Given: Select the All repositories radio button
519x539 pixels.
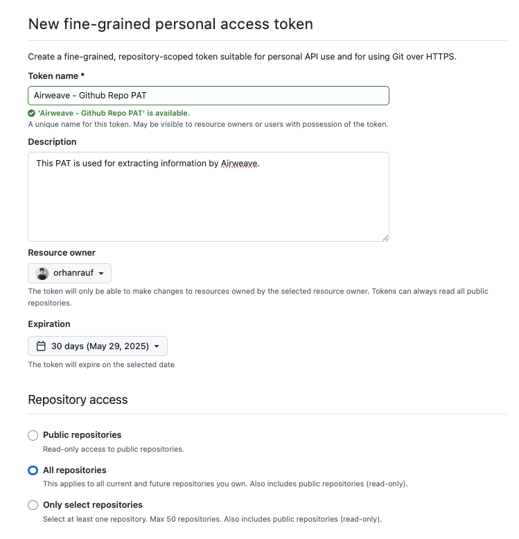Looking at the screenshot, I should point(33,470).
